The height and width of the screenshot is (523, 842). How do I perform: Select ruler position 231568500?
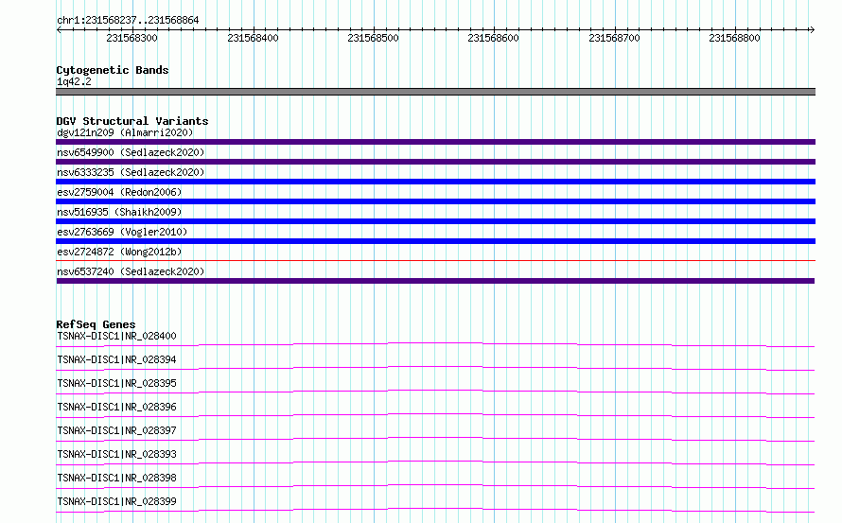[373, 38]
